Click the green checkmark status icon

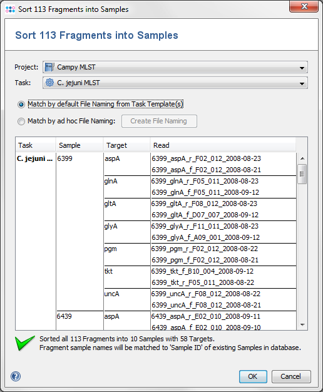tap(25, 343)
